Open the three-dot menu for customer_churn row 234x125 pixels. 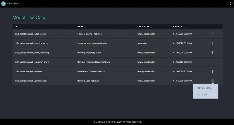[x=213, y=62]
